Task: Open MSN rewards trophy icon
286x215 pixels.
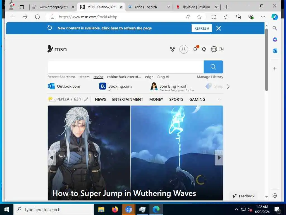Action: pos(172,49)
